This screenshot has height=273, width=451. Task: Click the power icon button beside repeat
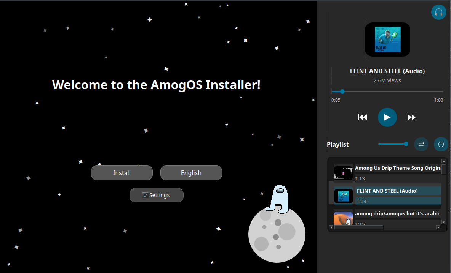pyautogui.click(x=441, y=144)
